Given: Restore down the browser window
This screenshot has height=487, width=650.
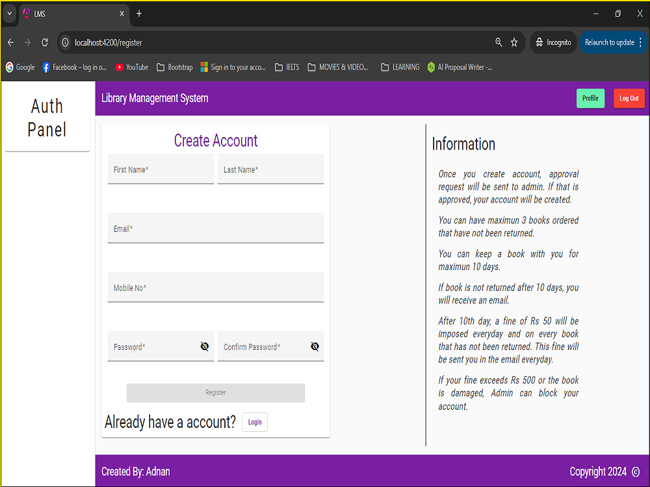Looking at the screenshot, I should (x=618, y=14).
